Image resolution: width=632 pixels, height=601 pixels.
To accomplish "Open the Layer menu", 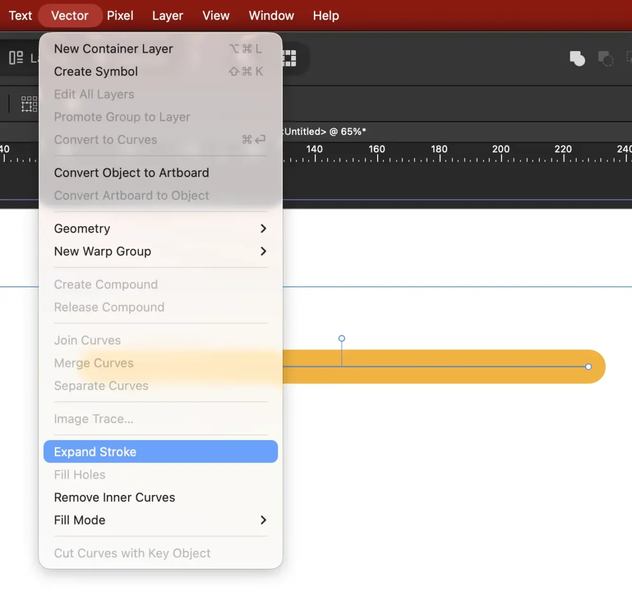I will tap(167, 16).
